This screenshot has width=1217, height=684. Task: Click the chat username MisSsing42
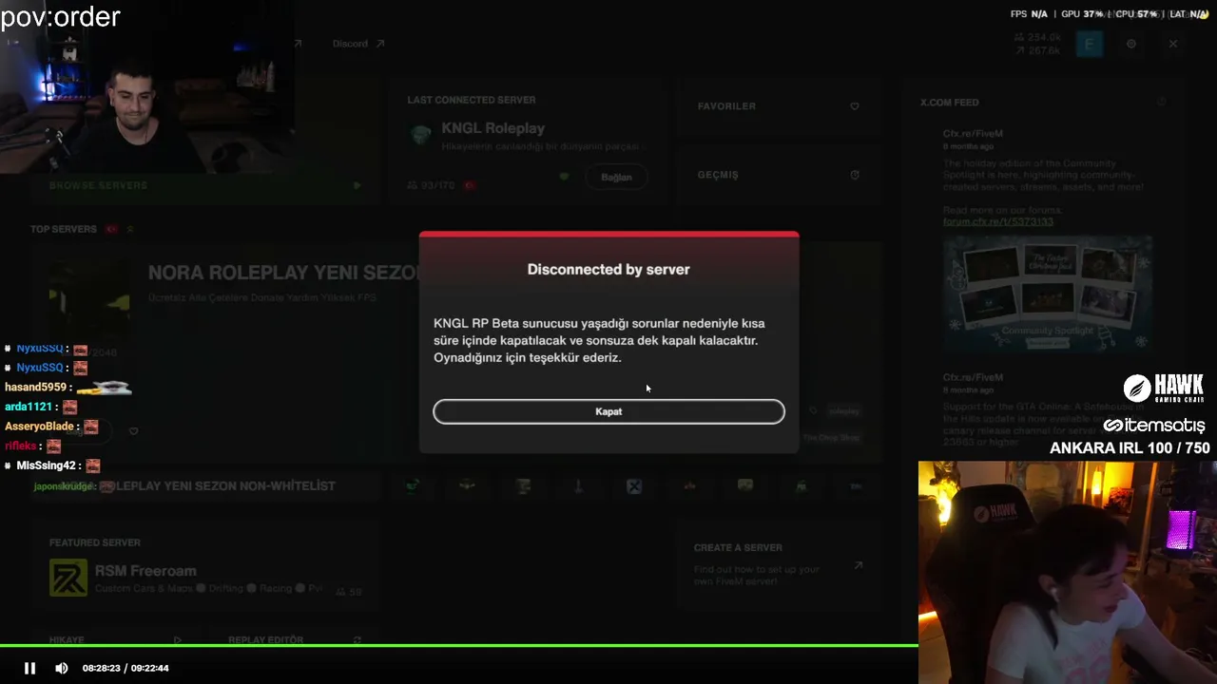[46, 465]
